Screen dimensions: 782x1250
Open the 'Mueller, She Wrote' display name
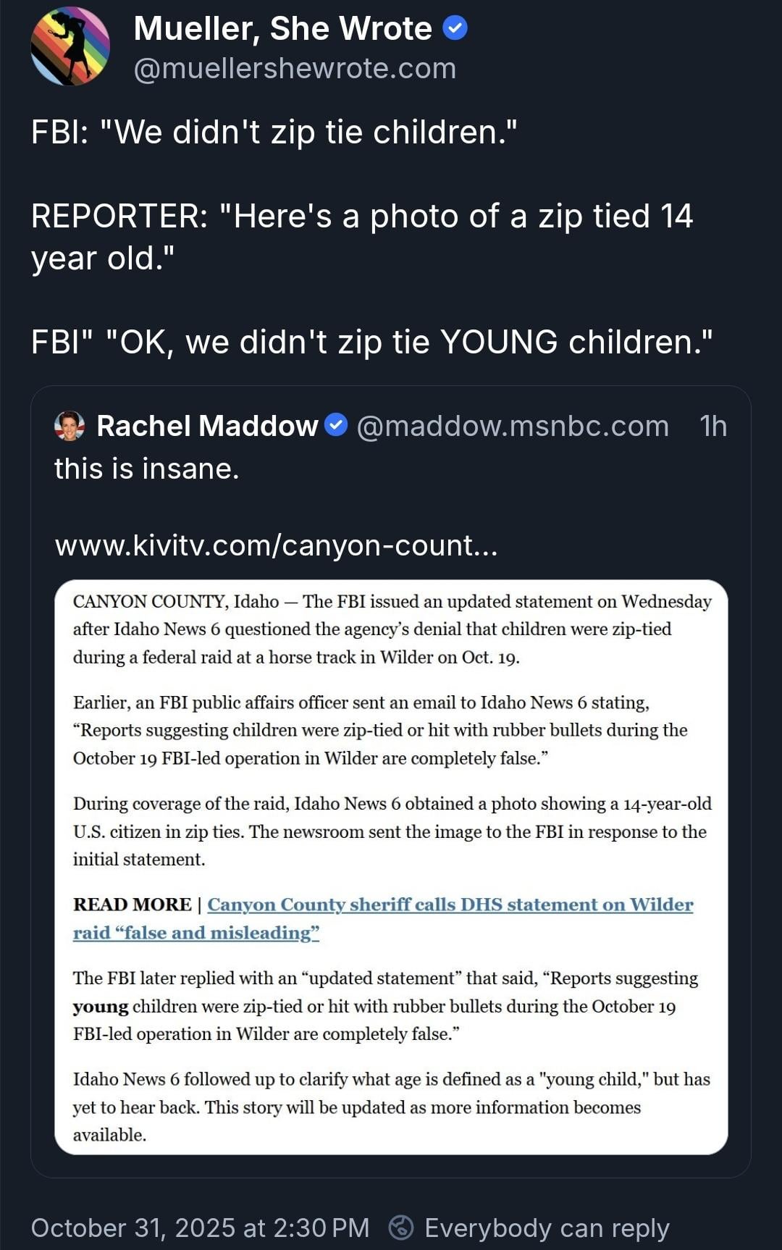tap(282, 29)
